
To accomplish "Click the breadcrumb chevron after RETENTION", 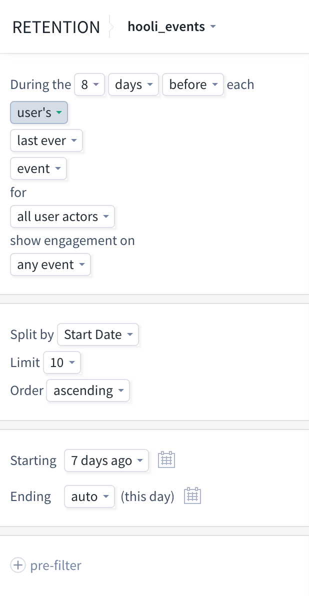I will 110,26.
